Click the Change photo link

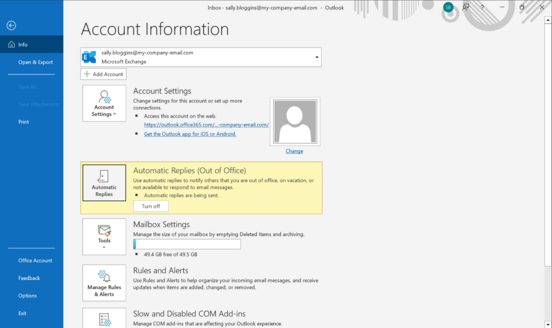[294, 151]
